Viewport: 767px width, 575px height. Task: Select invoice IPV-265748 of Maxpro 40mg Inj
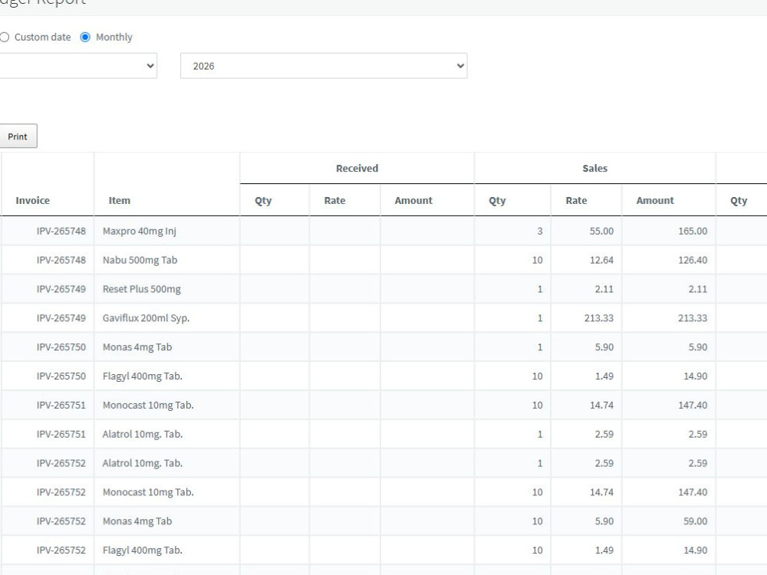[x=61, y=231]
